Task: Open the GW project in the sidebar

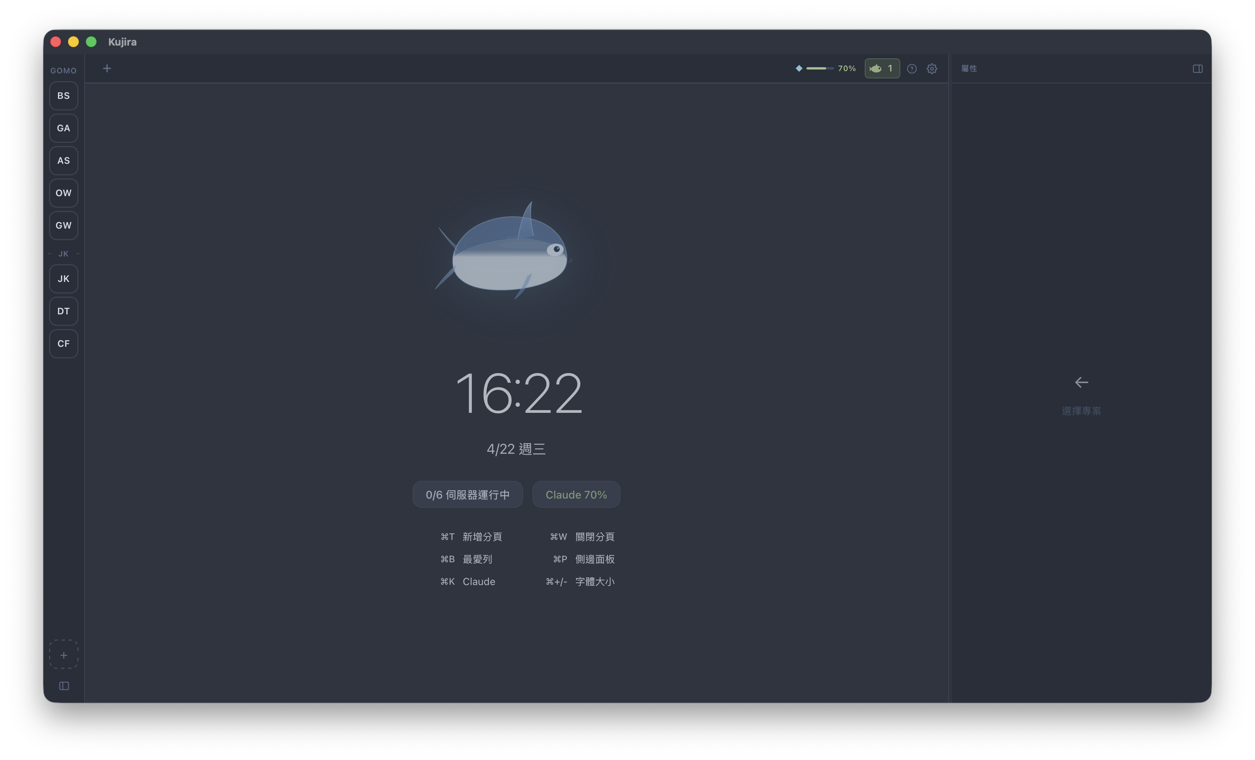Action: [x=64, y=226]
